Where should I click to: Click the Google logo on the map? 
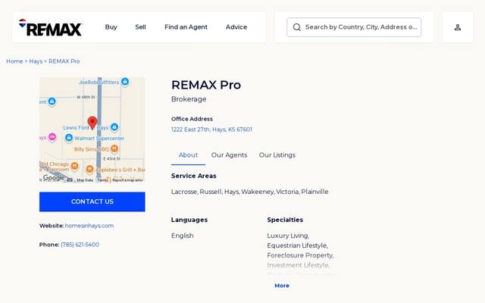[54, 177]
